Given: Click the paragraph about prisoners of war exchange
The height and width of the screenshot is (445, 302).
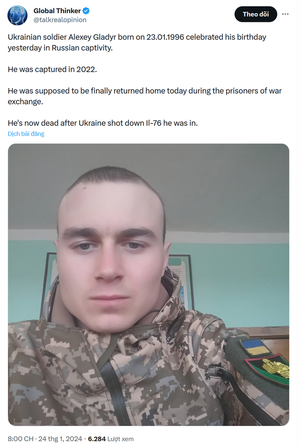Looking at the screenshot, I should tap(145, 96).
